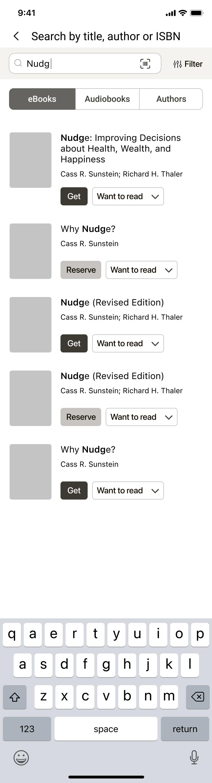Tap the magnifier search icon
212x783 pixels.
(x=19, y=63)
